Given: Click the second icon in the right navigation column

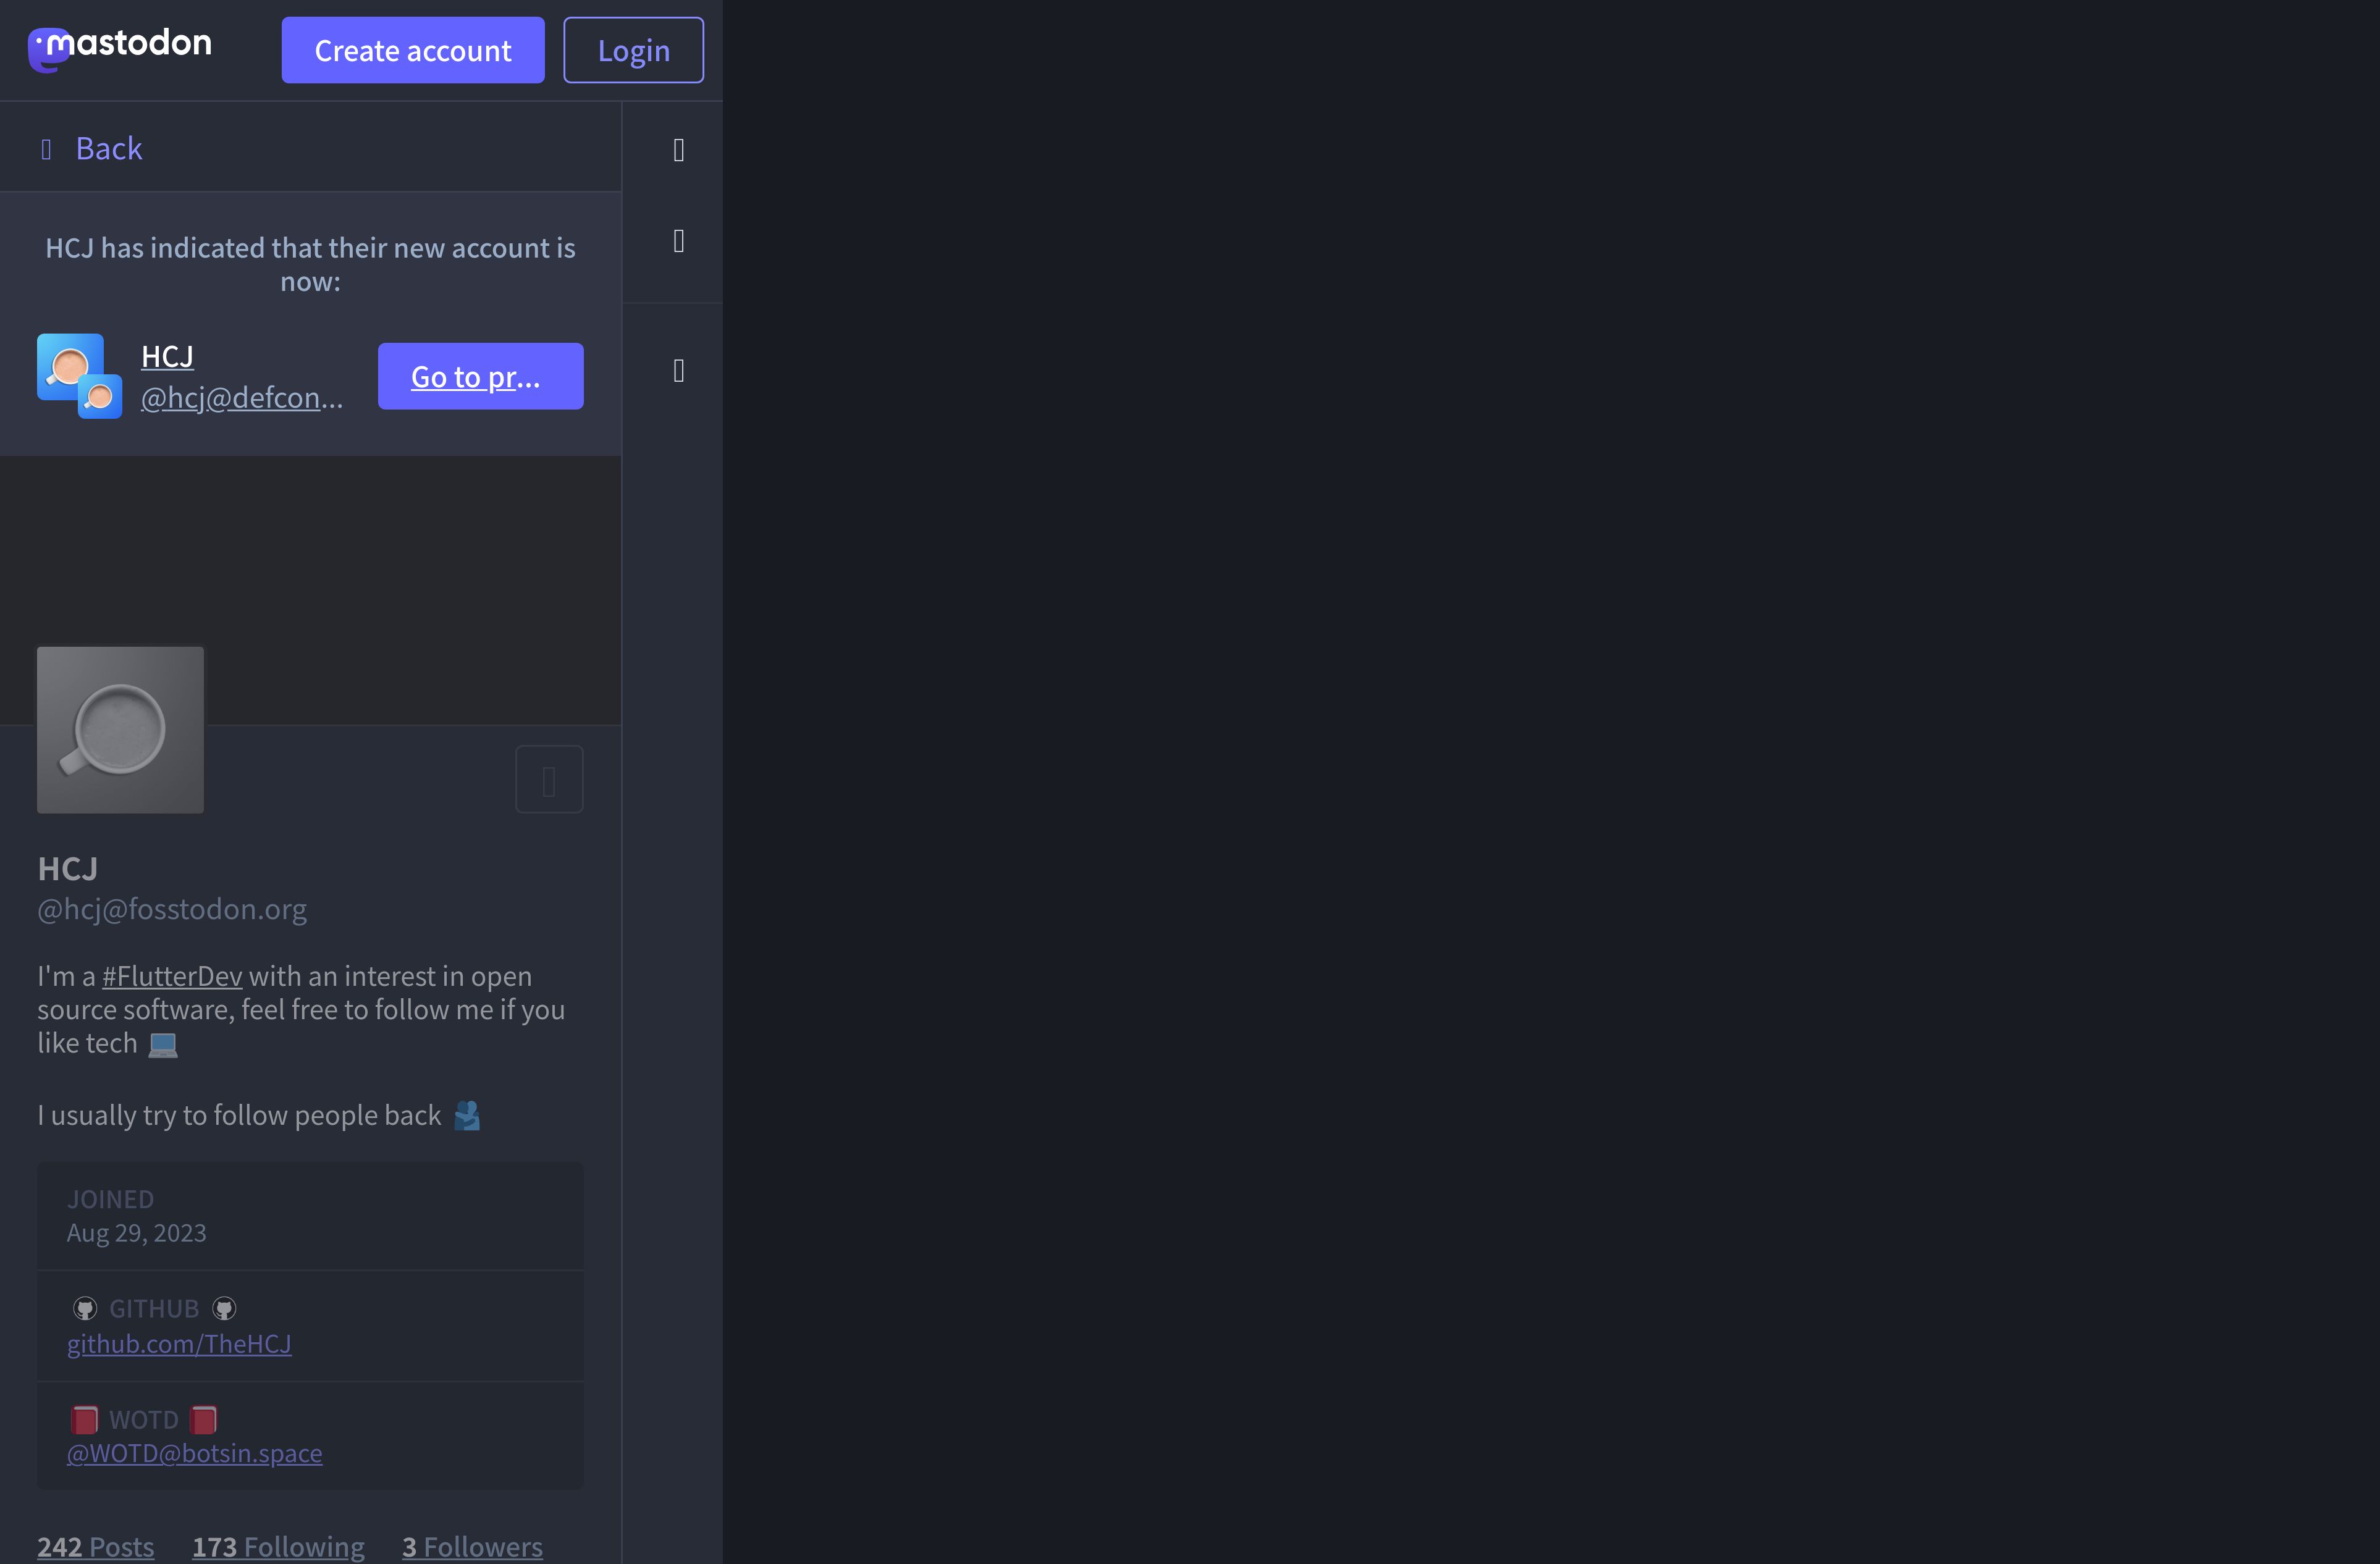Looking at the screenshot, I should click(679, 241).
